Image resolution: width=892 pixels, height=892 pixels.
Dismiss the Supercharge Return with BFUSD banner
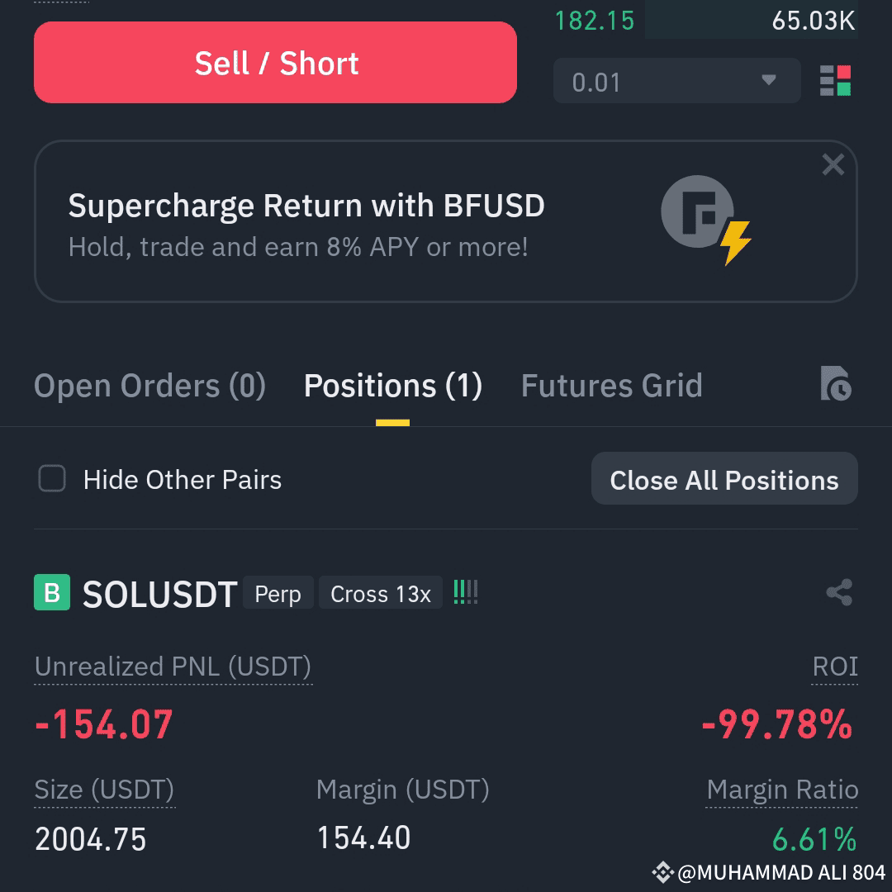(833, 164)
